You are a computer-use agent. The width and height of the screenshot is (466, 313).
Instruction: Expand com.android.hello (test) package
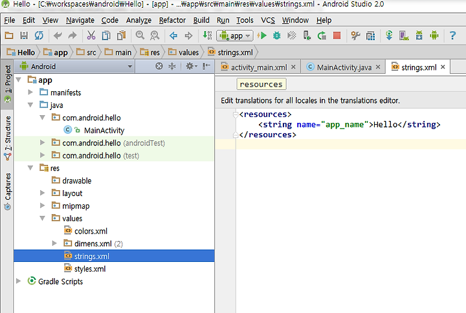[x=43, y=155]
